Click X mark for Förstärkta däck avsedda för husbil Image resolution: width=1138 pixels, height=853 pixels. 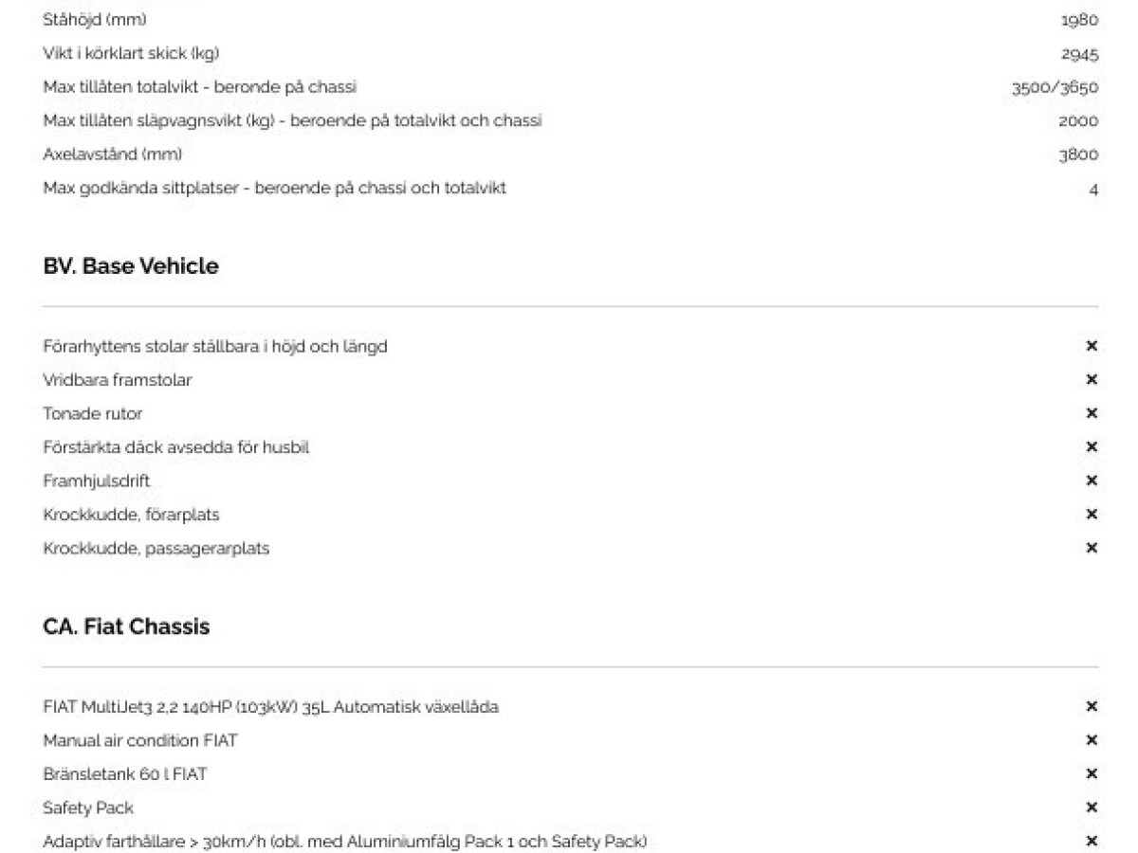(x=1092, y=447)
